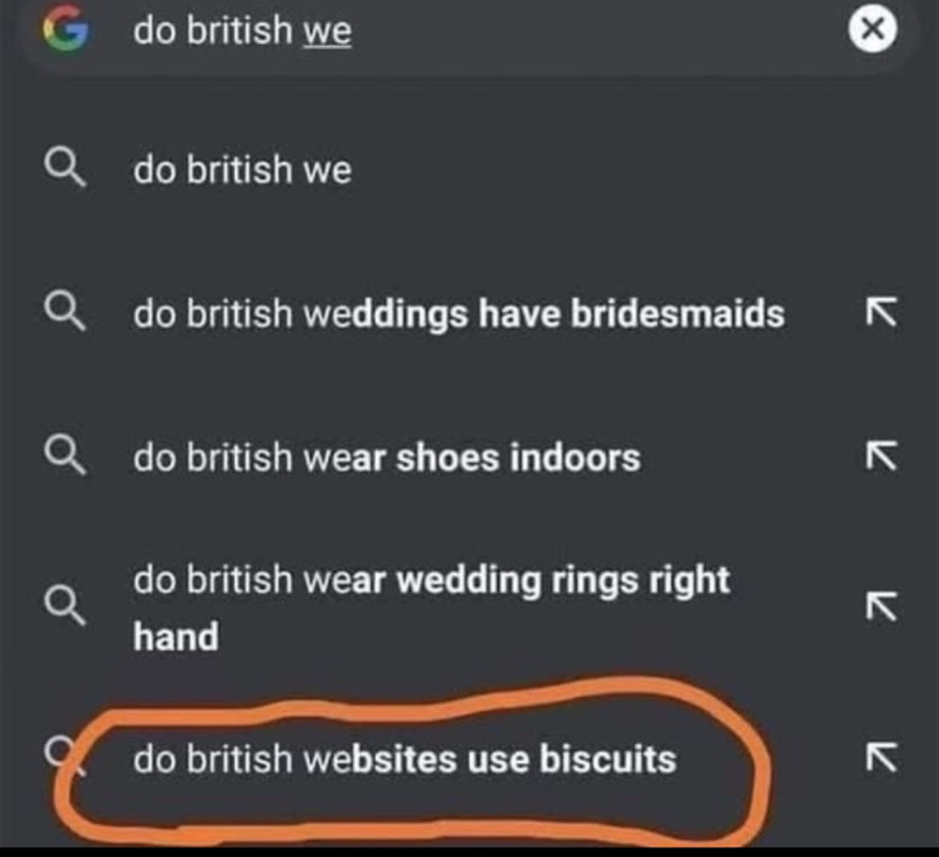Click search icon next to weddings bridesmaids suggestion
The image size is (939, 857).
coord(65,313)
